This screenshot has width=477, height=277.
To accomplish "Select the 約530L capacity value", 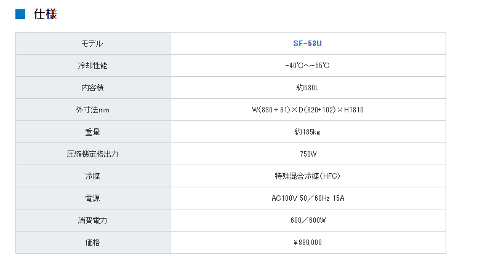I will [x=308, y=88].
